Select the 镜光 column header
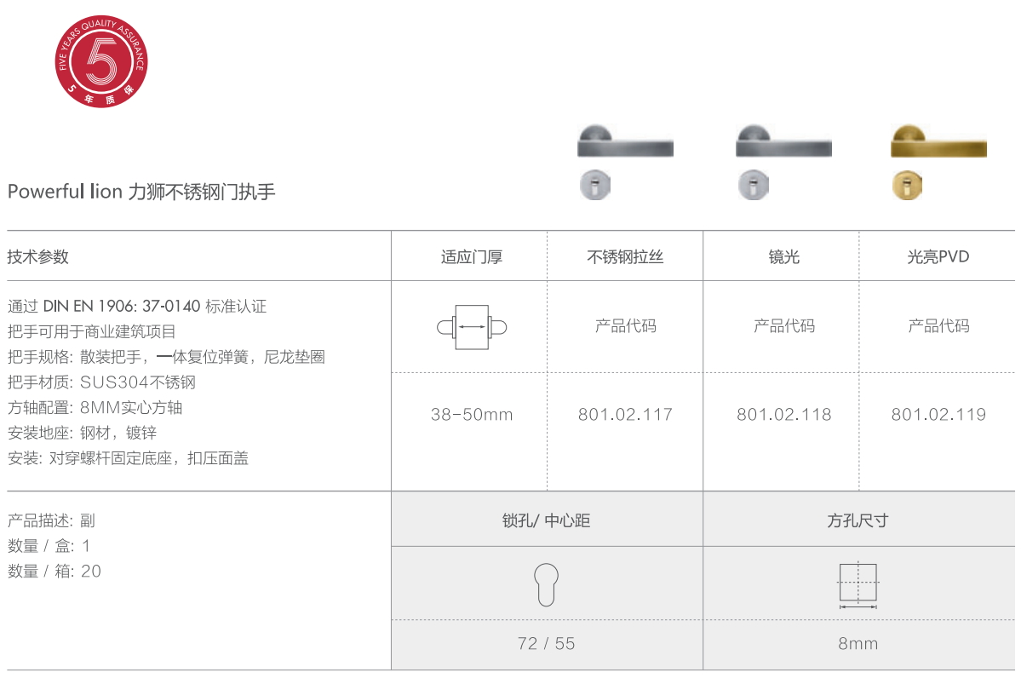1021x678 pixels. [783, 256]
